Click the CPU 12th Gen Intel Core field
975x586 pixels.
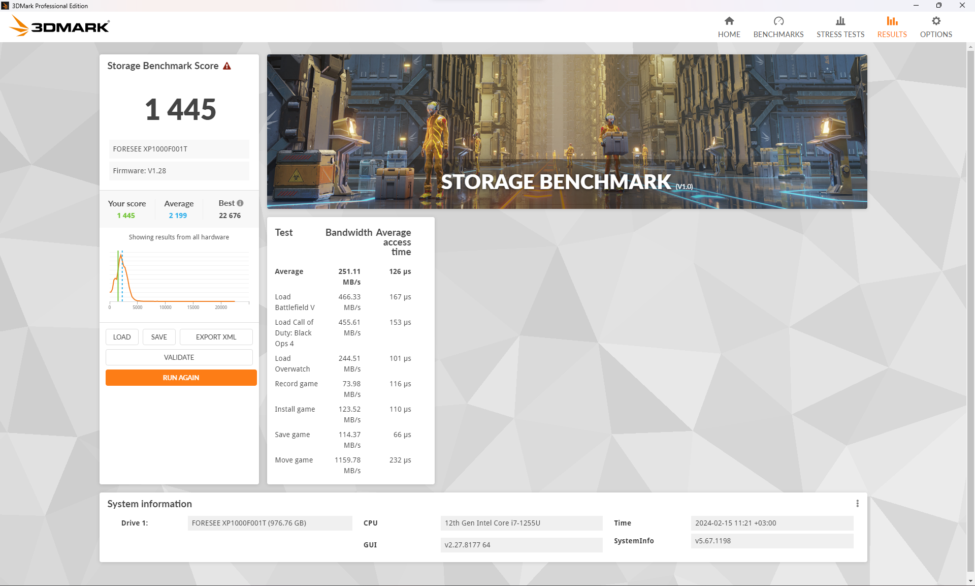pos(522,523)
